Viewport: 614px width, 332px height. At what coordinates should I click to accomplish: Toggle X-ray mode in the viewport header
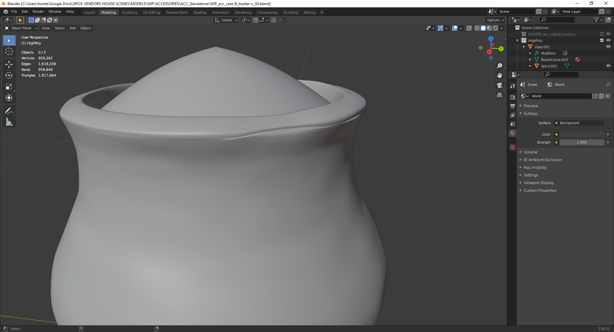coord(469,28)
